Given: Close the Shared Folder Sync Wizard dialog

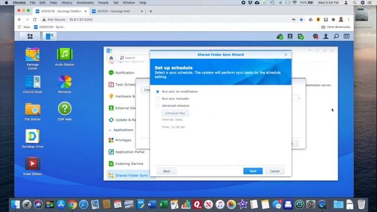Looking at the screenshot, I should pyautogui.click(x=286, y=55).
